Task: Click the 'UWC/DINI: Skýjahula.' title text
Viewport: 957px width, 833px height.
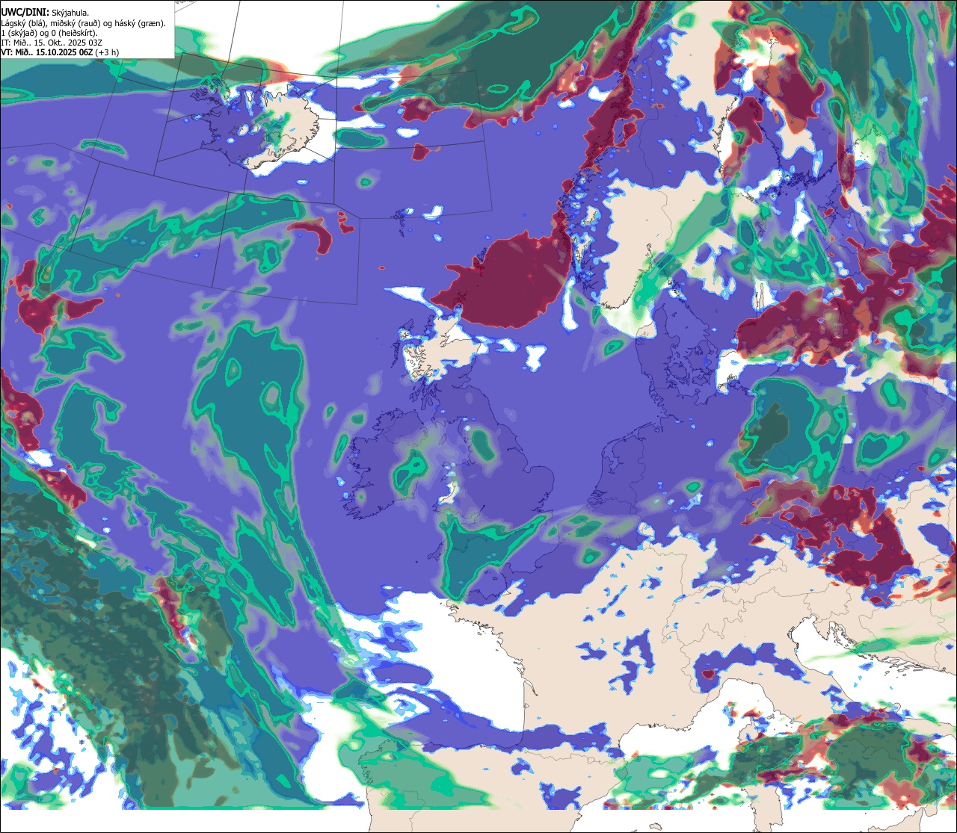Action: pos(45,12)
